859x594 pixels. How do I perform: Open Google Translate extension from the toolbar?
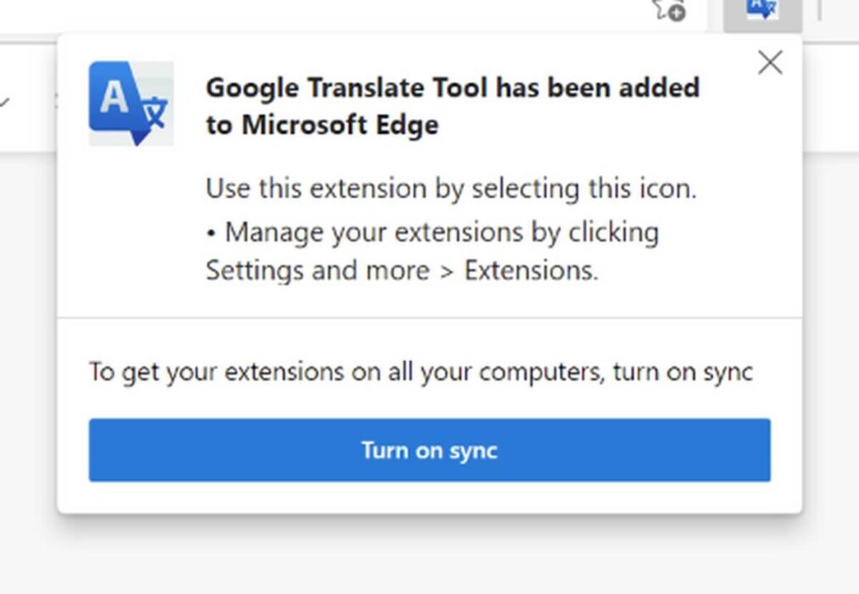pyautogui.click(x=762, y=11)
